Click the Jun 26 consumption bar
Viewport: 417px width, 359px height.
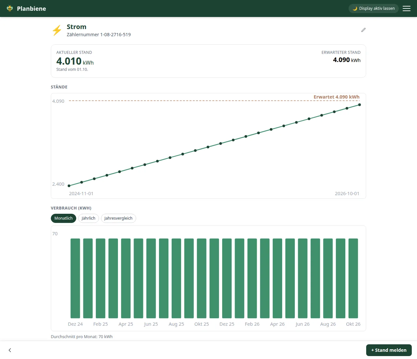303,278
